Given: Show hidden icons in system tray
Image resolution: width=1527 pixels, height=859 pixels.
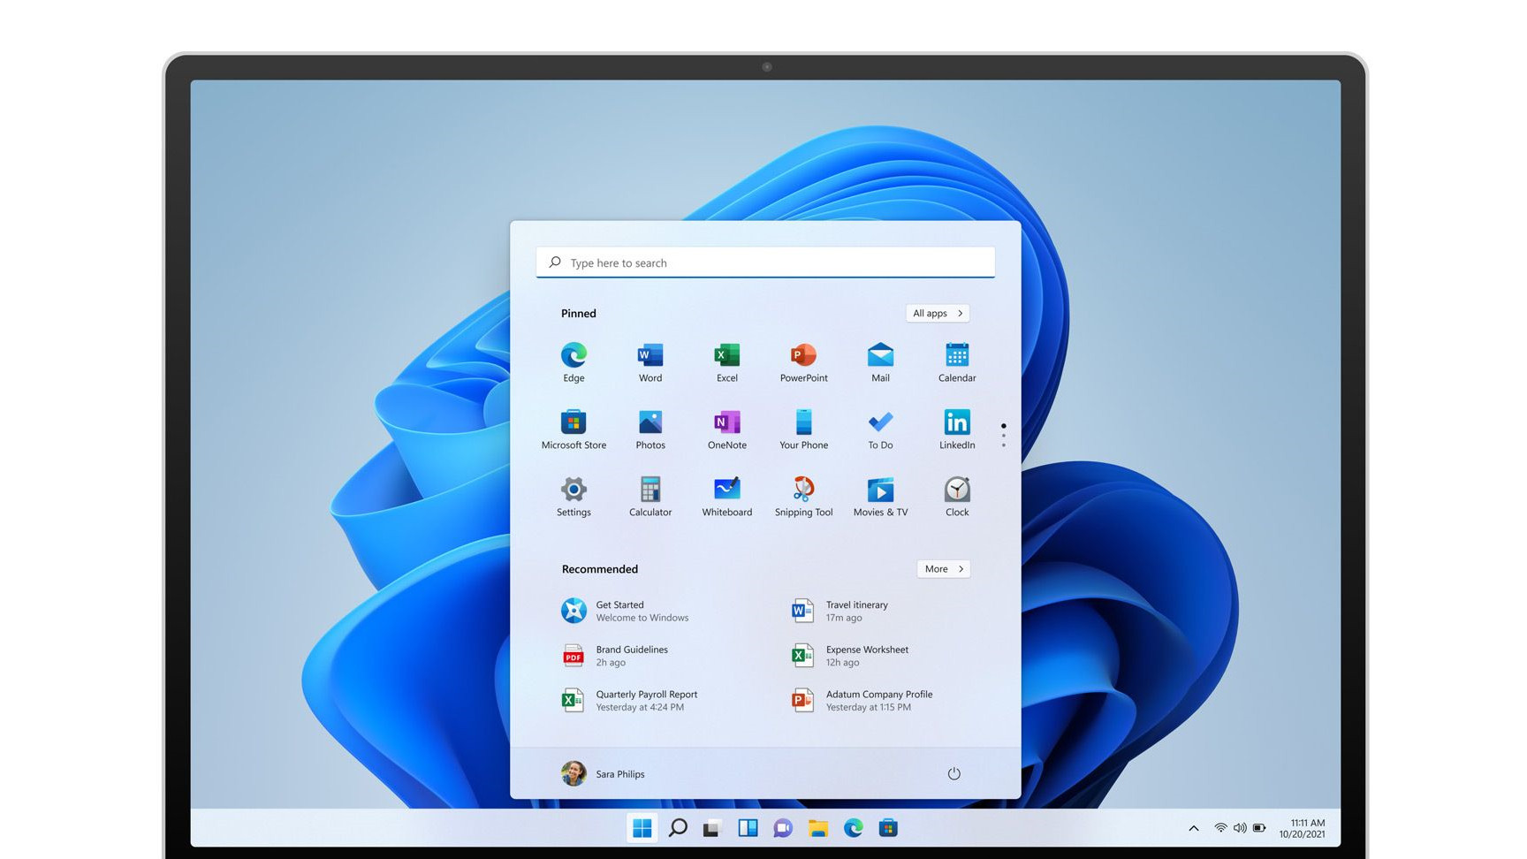Looking at the screenshot, I should pos(1194,828).
